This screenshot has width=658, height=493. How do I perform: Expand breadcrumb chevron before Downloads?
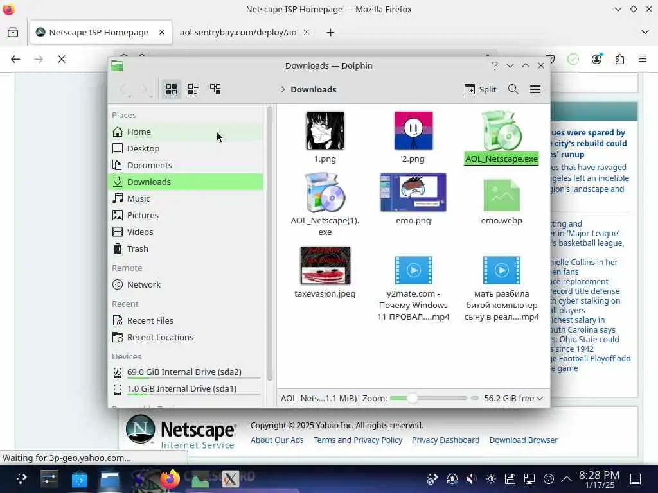(283, 89)
